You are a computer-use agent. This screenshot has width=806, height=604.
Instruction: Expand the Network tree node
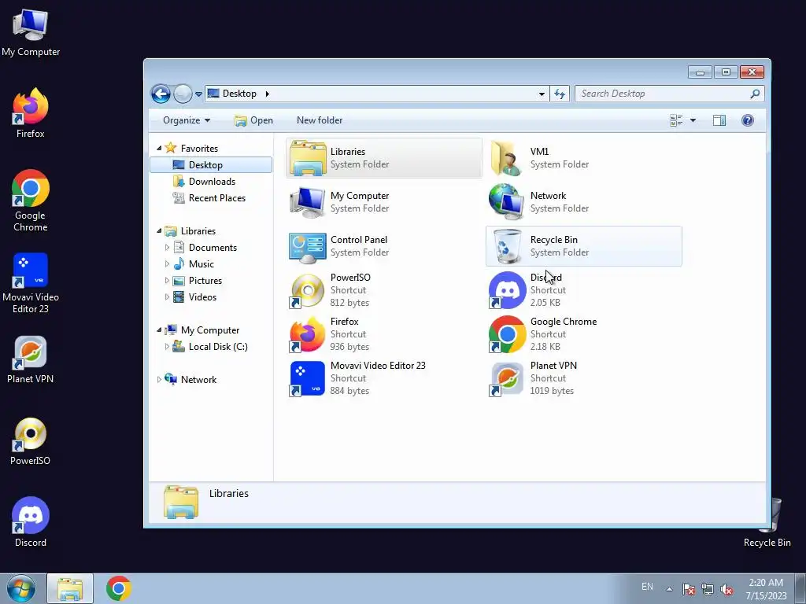pos(159,380)
